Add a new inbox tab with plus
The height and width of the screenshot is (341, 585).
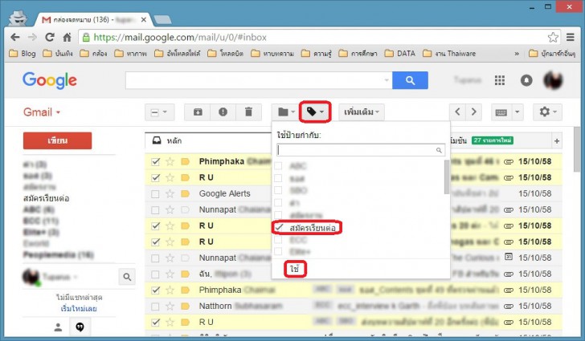557,141
